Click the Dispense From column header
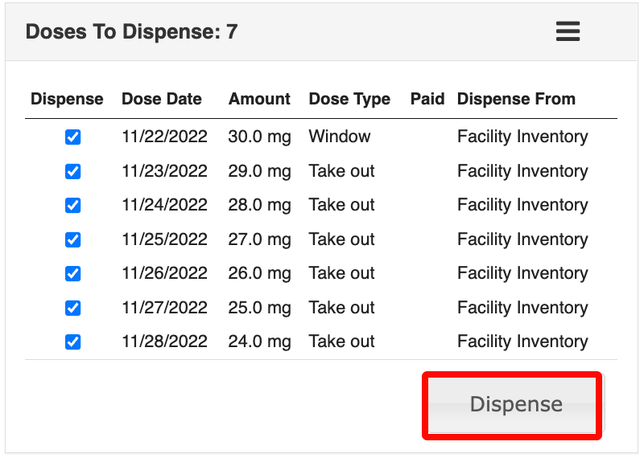Viewport: 644px width, 458px height. [x=516, y=100]
